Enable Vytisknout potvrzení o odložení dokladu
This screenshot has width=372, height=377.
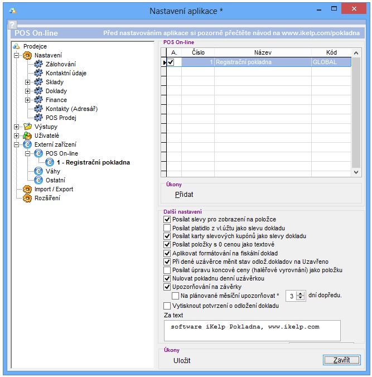[167, 306]
